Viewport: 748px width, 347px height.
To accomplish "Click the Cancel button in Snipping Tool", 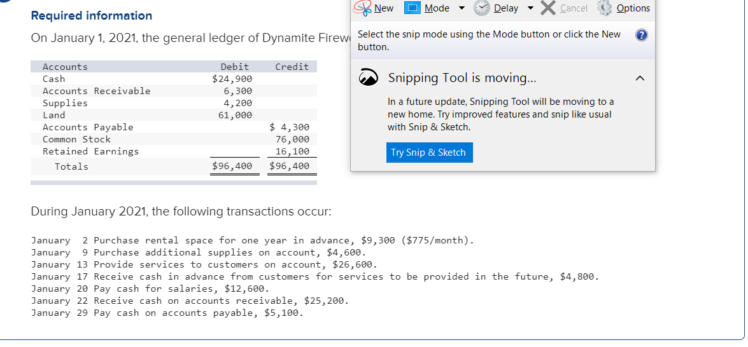I will (x=565, y=8).
